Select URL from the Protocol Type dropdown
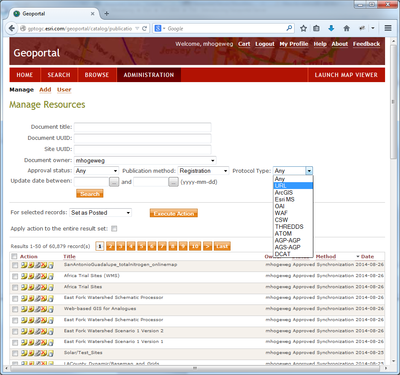This screenshot has width=400, height=375. pyautogui.click(x=281, y=186)
